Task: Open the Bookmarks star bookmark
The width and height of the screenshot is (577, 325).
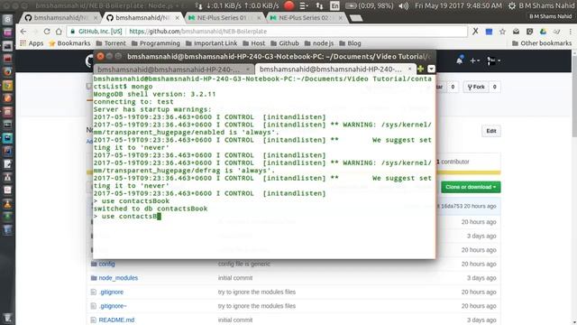Action: click(69, 43)
